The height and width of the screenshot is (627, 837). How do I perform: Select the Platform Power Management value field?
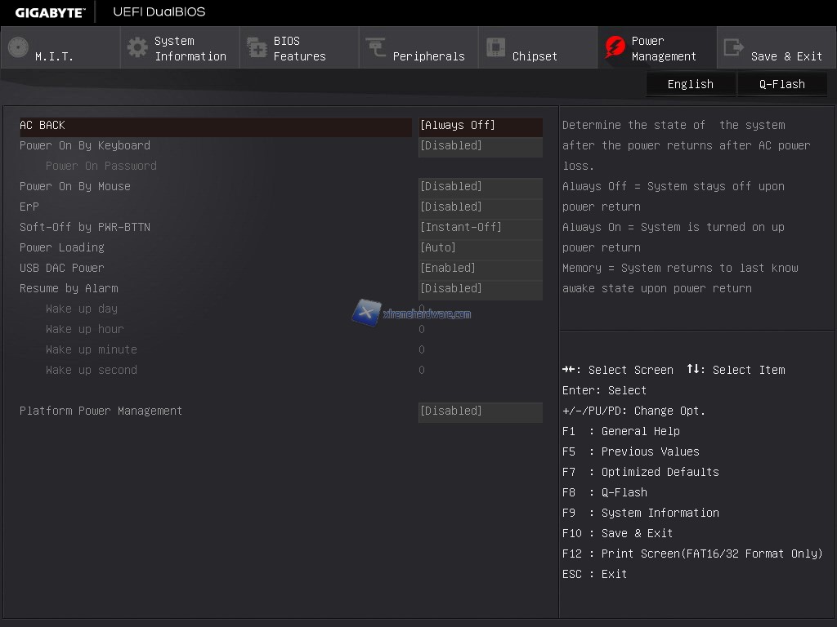[480, 411]
